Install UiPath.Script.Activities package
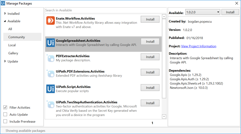Viewport: 241px width, 134px height. 150,88
